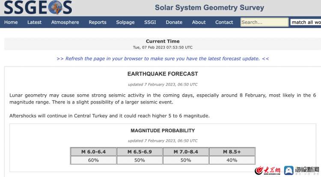This screenshot has height=177, width=321.
Task: Navigate to Solpage
Action: tap(125, 22)
